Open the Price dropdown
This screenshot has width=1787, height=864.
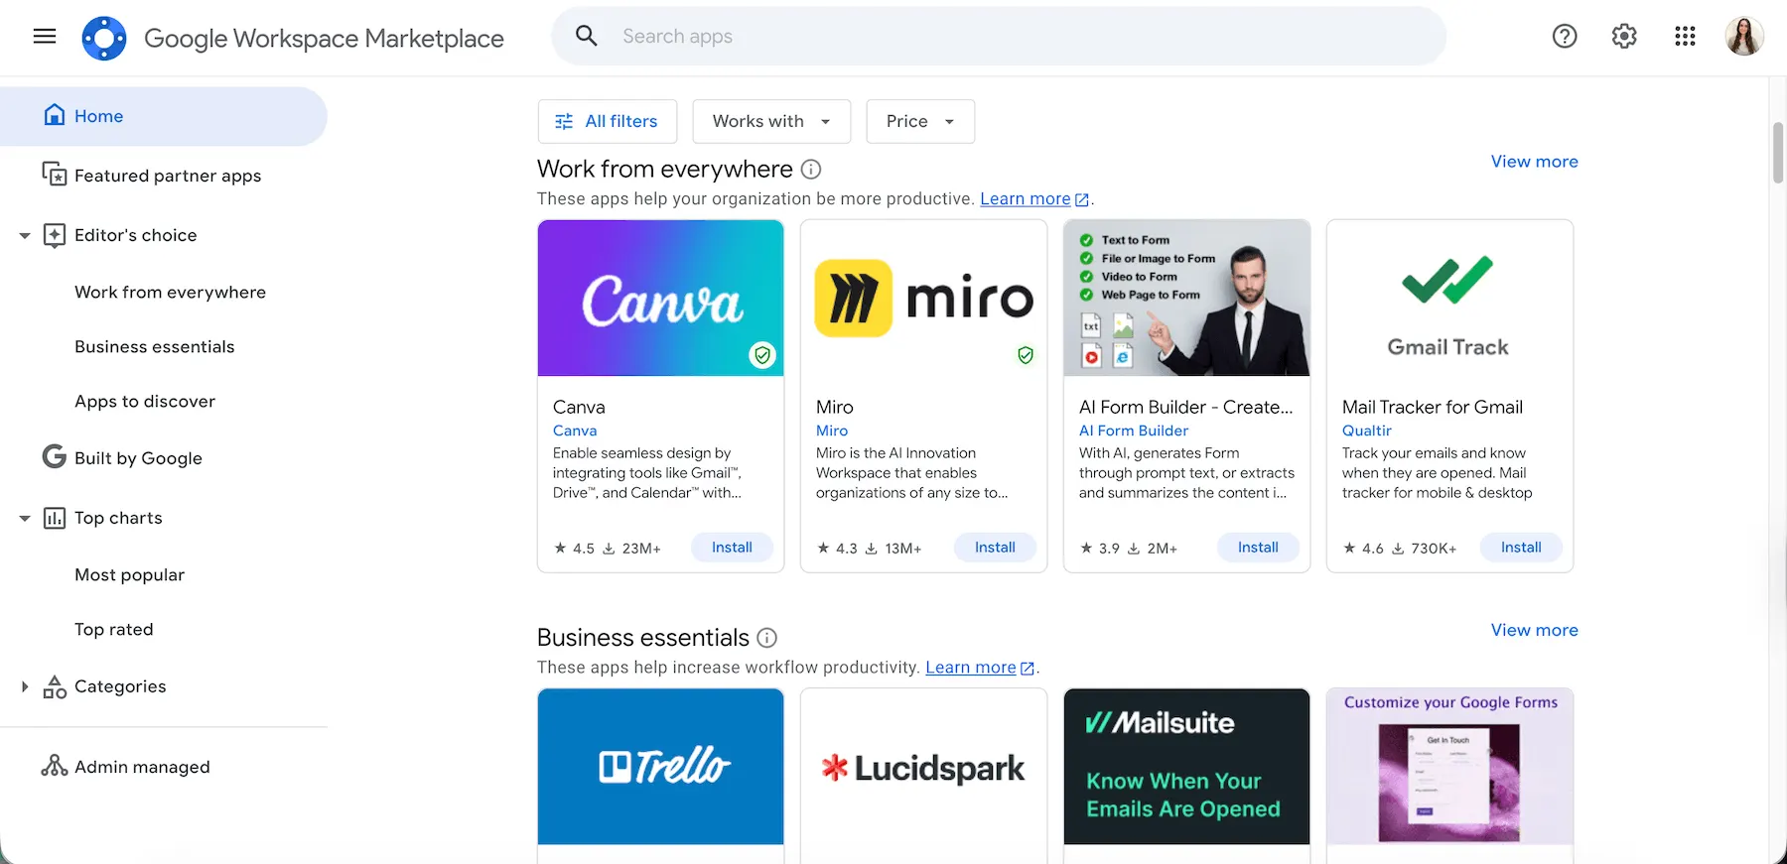click(920, 121)
